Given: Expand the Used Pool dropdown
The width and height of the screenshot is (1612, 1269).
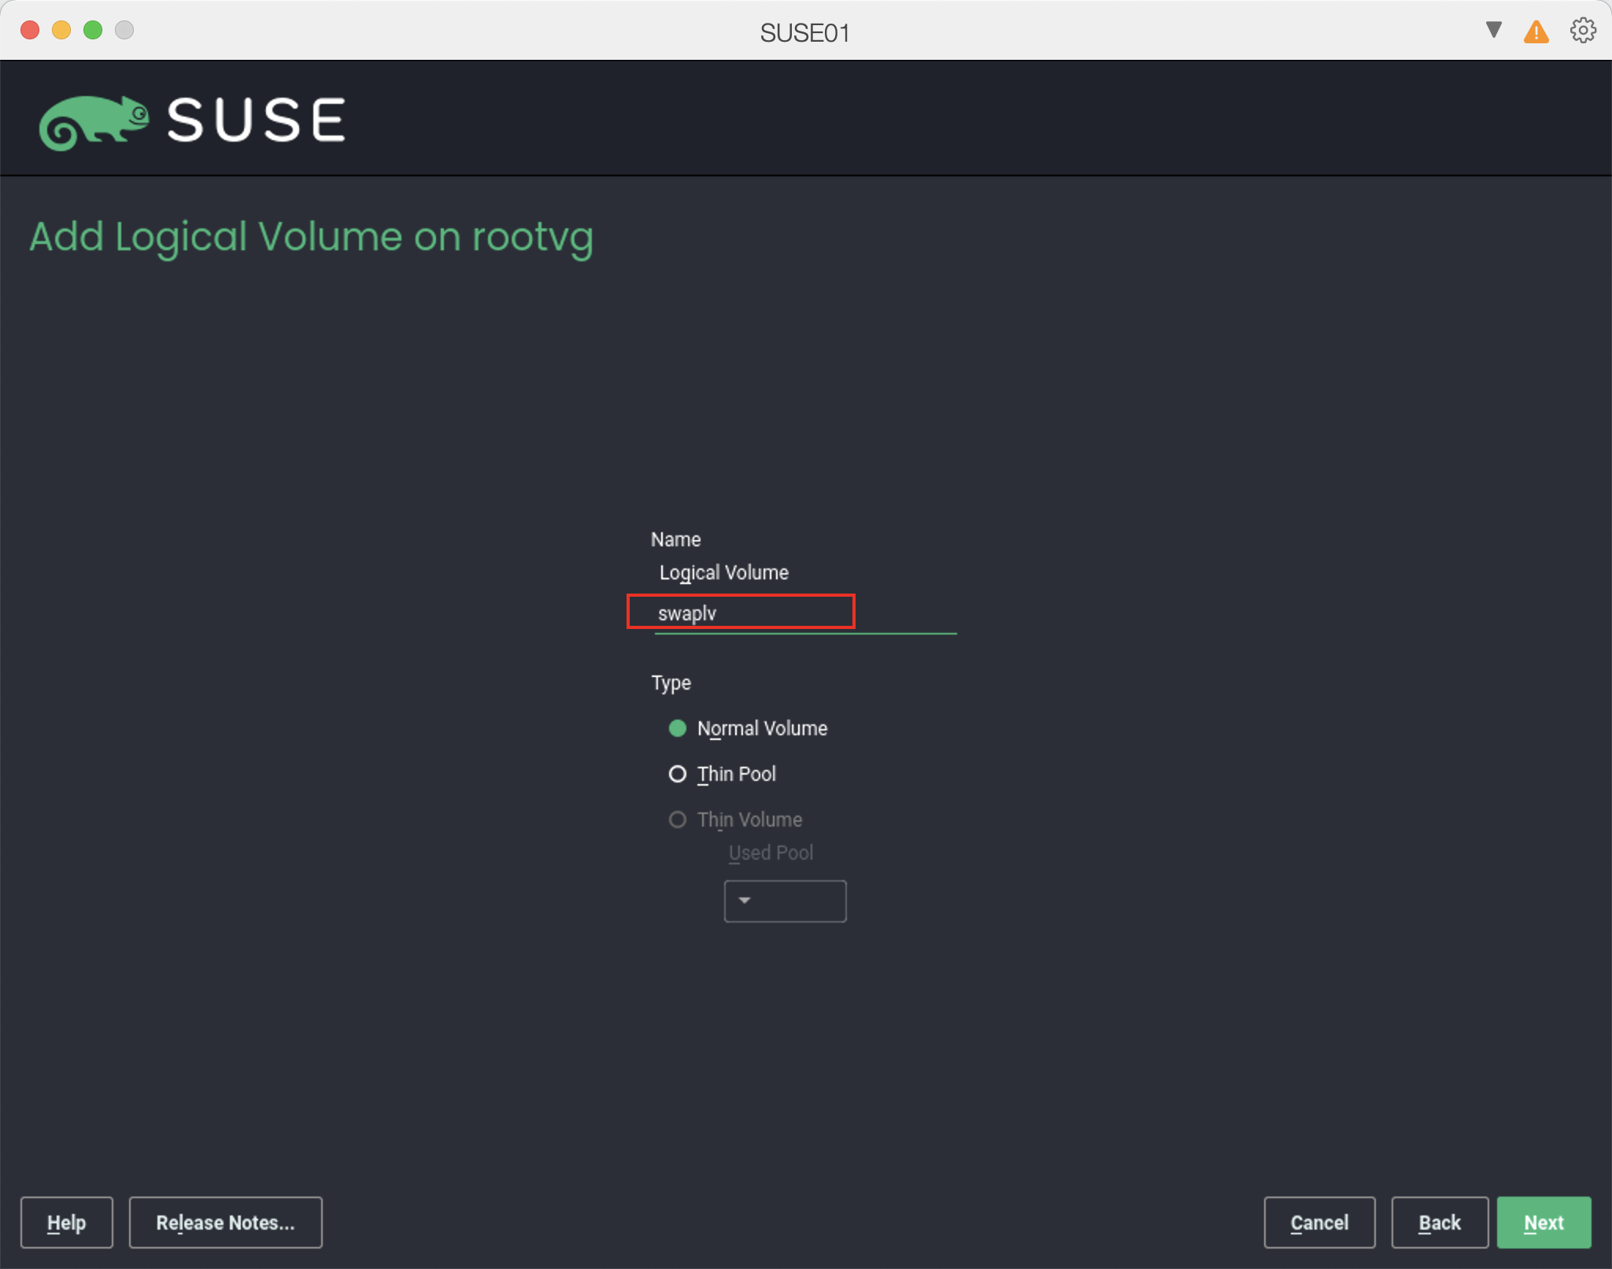Looking at the screenshot, I should [x=785, y=901].
